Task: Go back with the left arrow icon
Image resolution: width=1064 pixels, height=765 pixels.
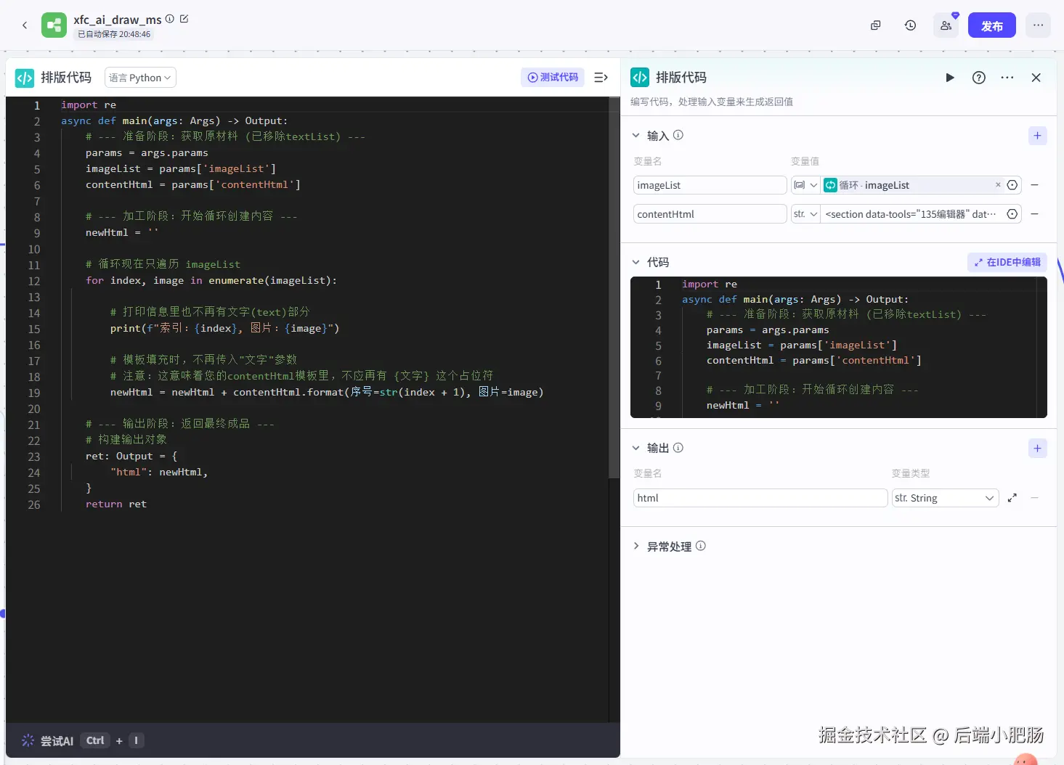Action: coord(25,25)
